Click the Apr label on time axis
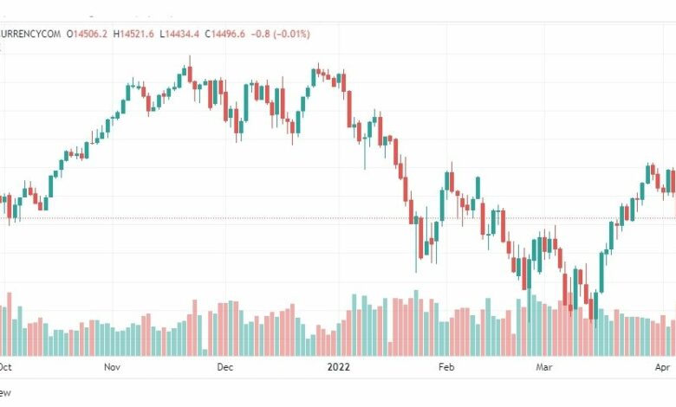The height and width of the screenshot is (407, 676). (662, 367)
